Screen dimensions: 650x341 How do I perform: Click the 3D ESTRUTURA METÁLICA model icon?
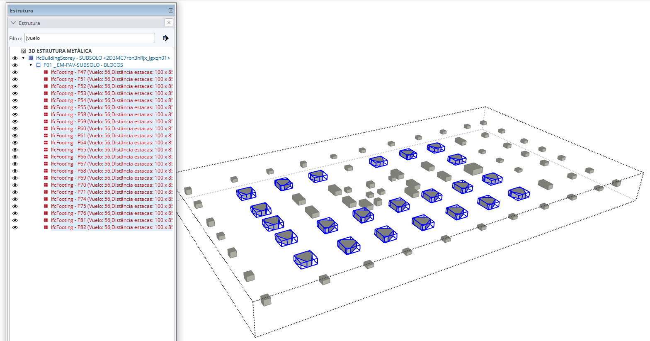pyautogui.click(x=24, y=51)
